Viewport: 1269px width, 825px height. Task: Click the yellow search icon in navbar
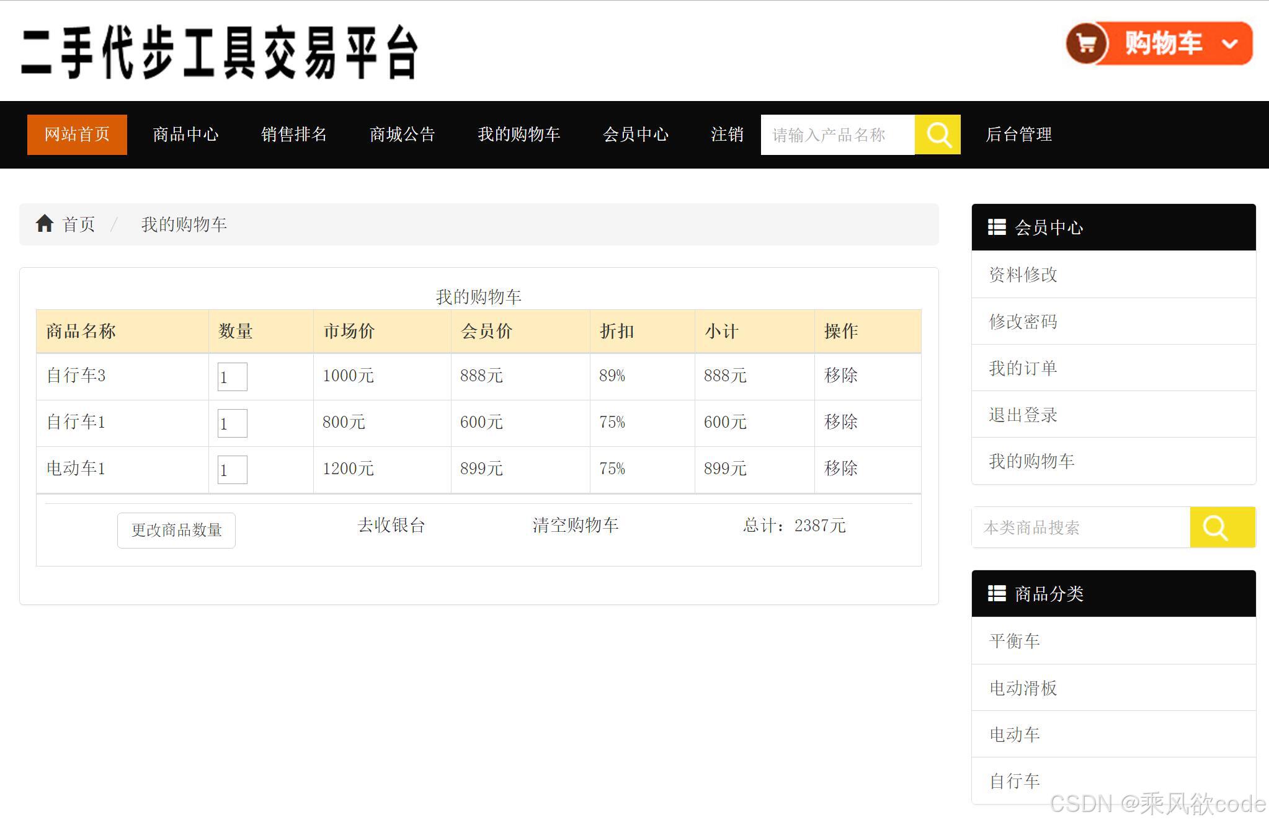coord(938,135)
